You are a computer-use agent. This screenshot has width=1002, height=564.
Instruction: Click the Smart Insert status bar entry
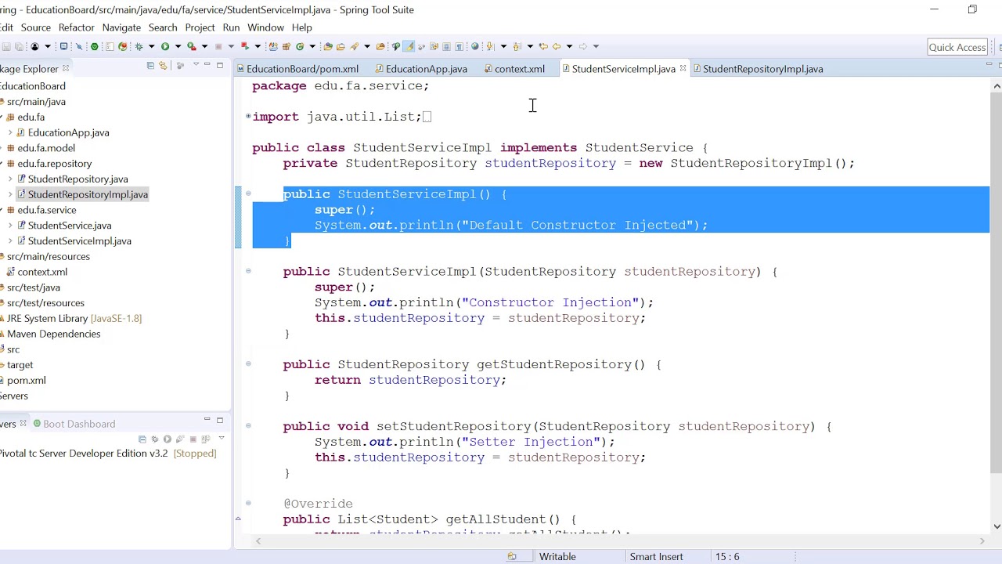656,556
